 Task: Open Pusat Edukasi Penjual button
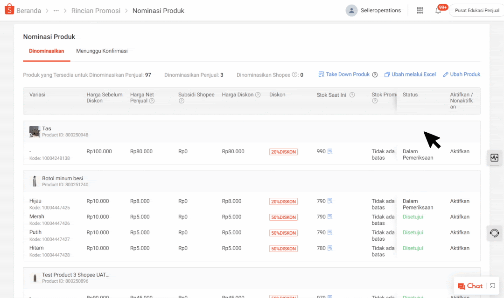point(476,11)
